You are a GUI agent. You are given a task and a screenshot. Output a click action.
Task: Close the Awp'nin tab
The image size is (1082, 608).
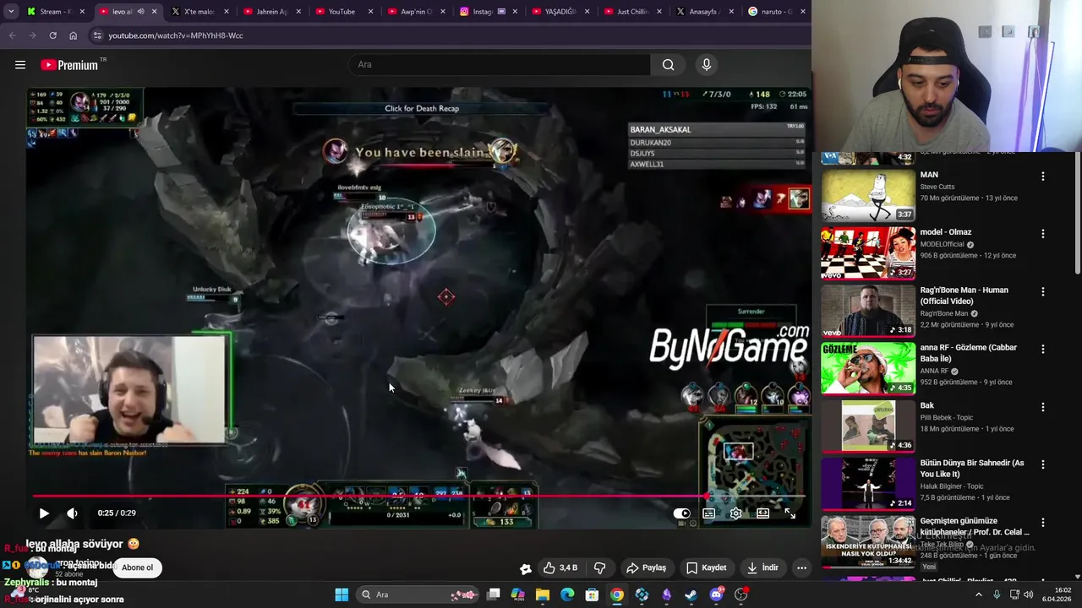(442, 12)
